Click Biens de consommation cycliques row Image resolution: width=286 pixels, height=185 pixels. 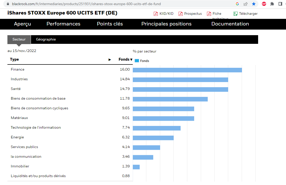[39, 108]
